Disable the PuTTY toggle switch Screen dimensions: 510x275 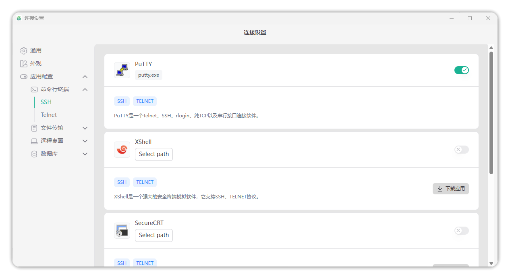point(461,70)
